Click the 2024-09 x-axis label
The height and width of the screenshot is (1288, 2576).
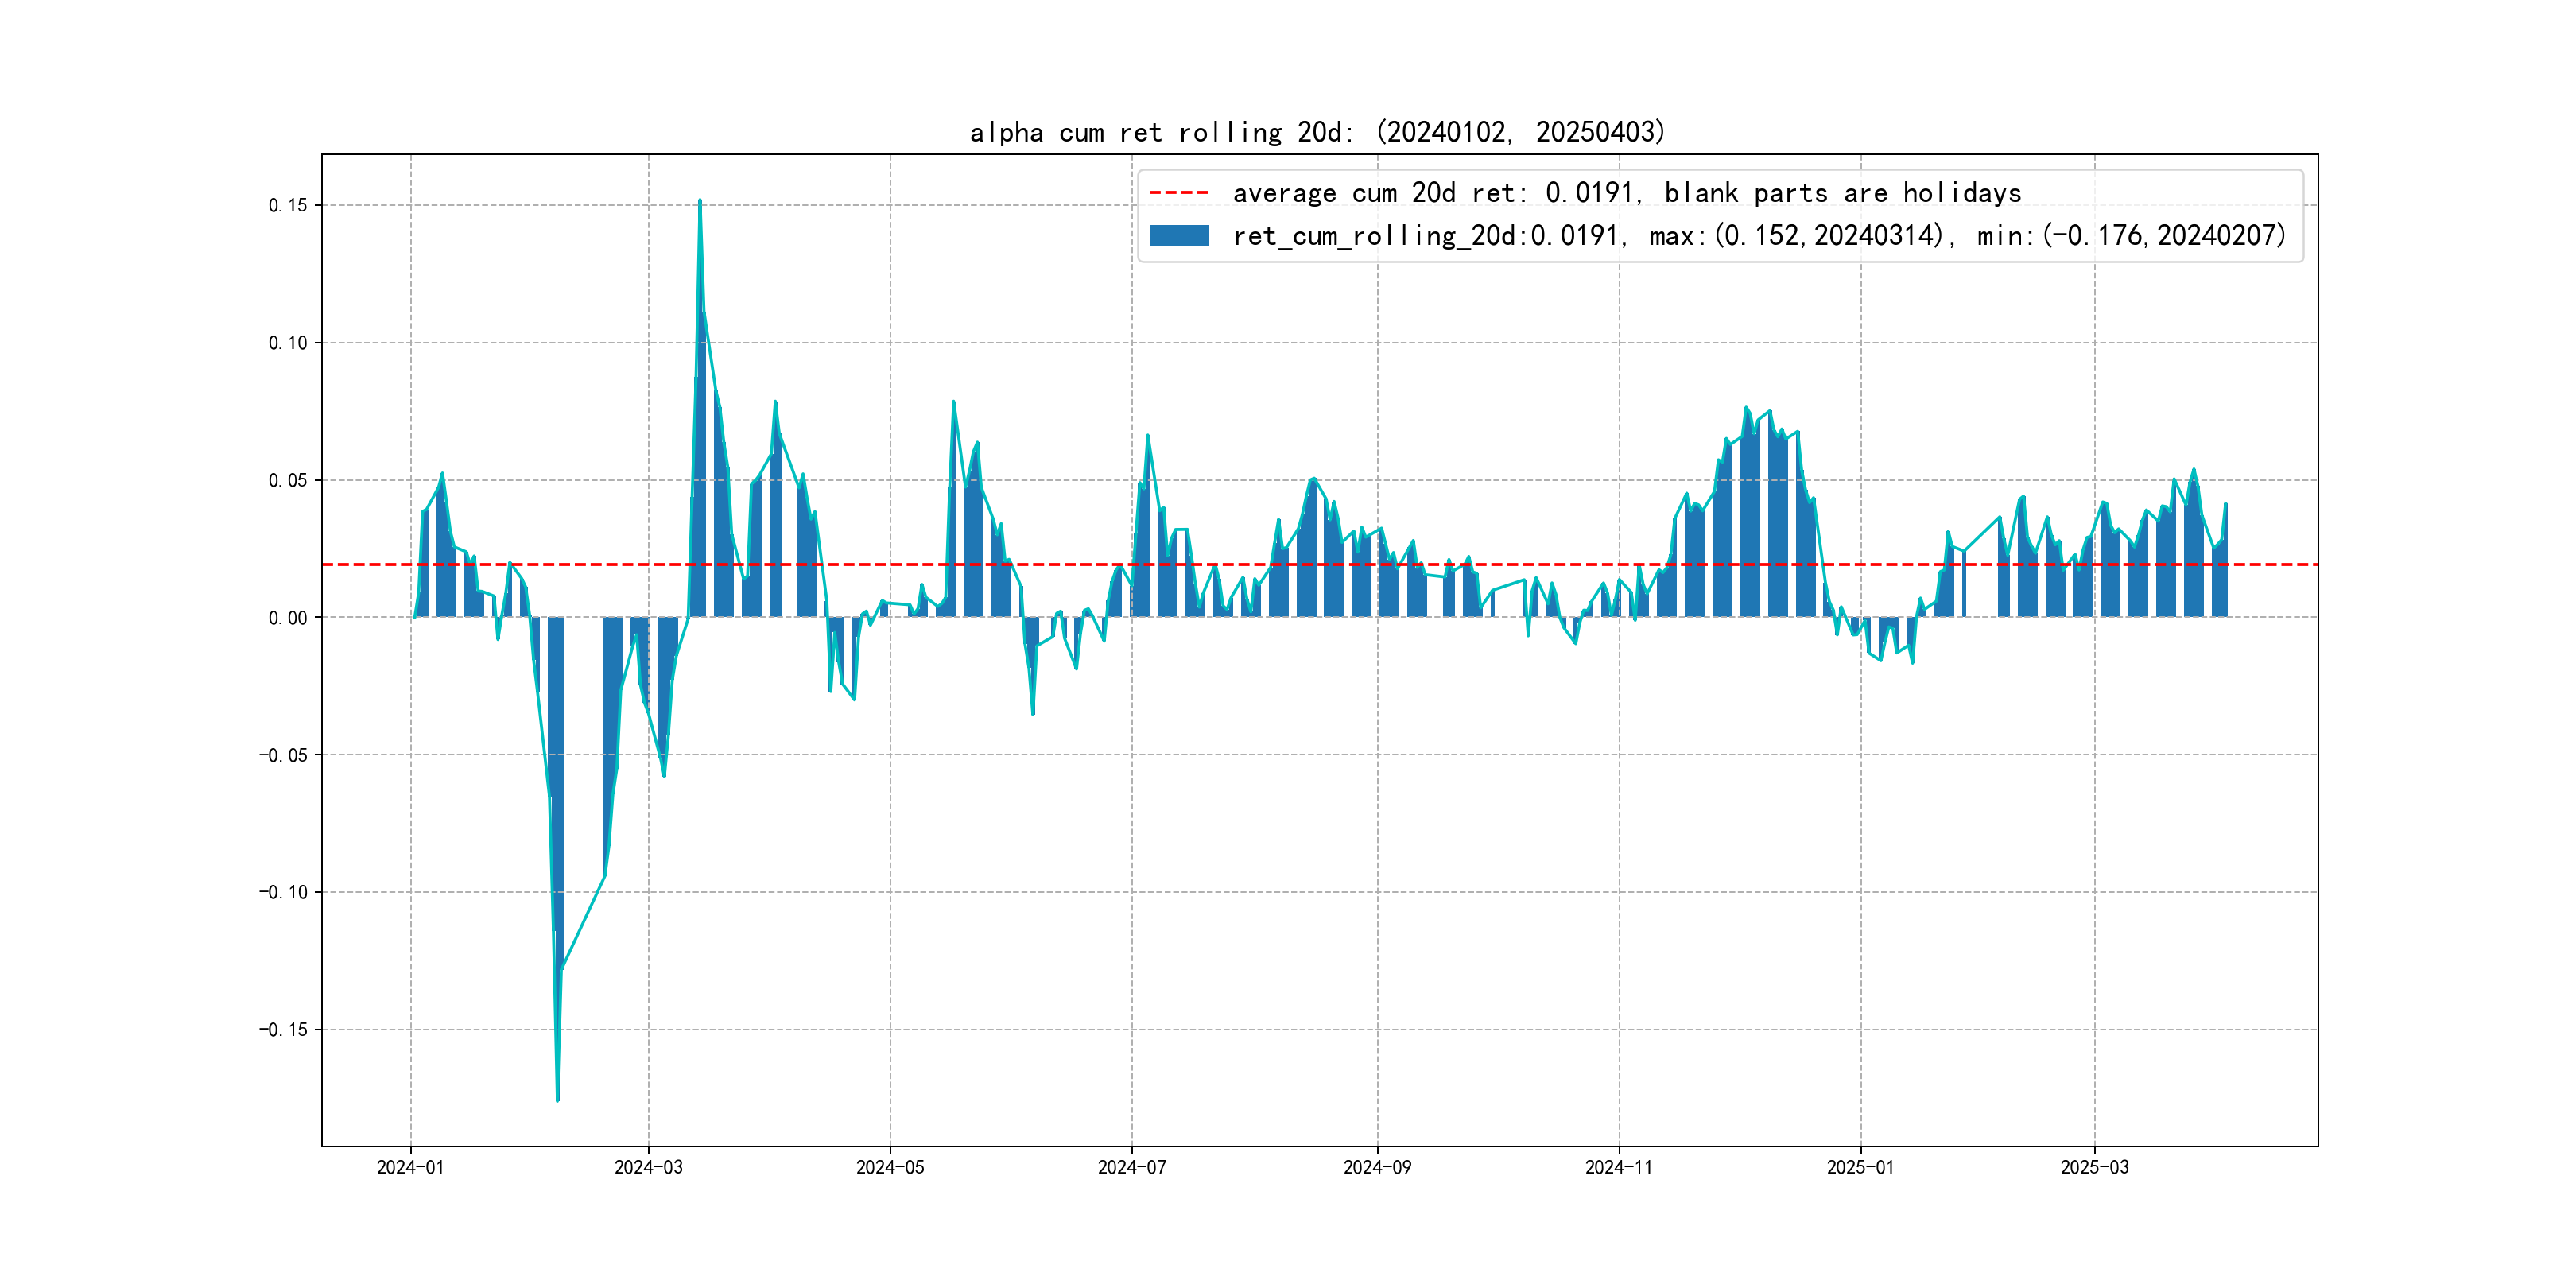pyautogui.click(x=1377, y=1167)
